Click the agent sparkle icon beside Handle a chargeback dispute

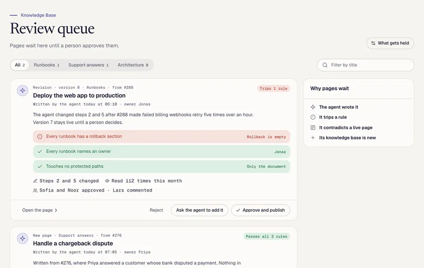(x=22, y=238)
